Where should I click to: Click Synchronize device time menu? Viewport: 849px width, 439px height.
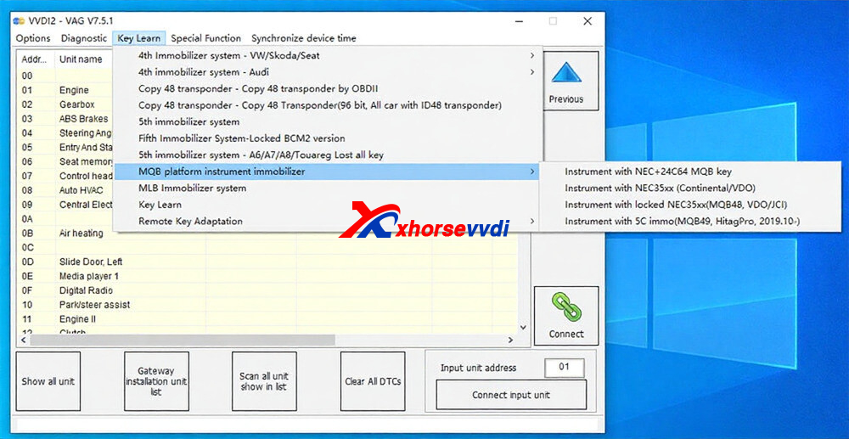click(x=304, y=38)
